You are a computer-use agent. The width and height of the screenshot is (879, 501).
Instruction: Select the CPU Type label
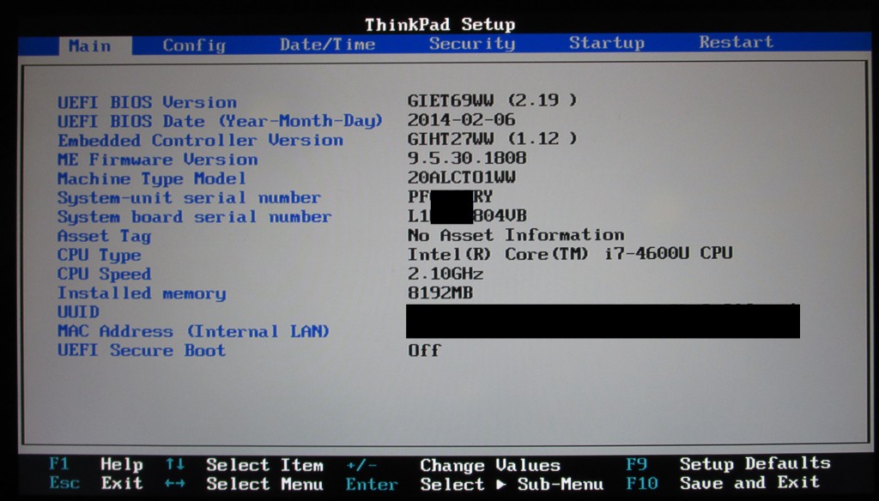pos(100,255)
